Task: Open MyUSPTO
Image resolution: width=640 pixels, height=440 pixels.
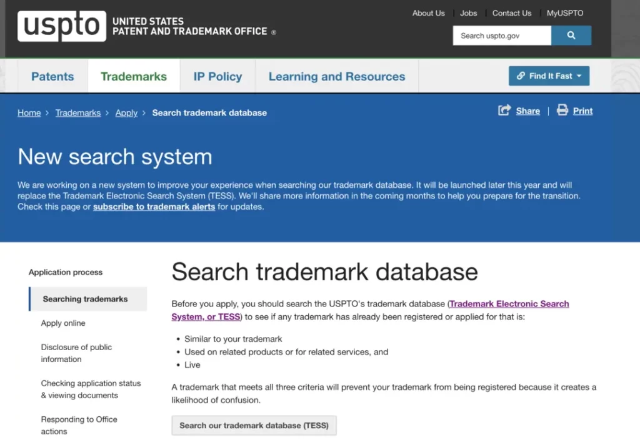Action: pos(565,13)
